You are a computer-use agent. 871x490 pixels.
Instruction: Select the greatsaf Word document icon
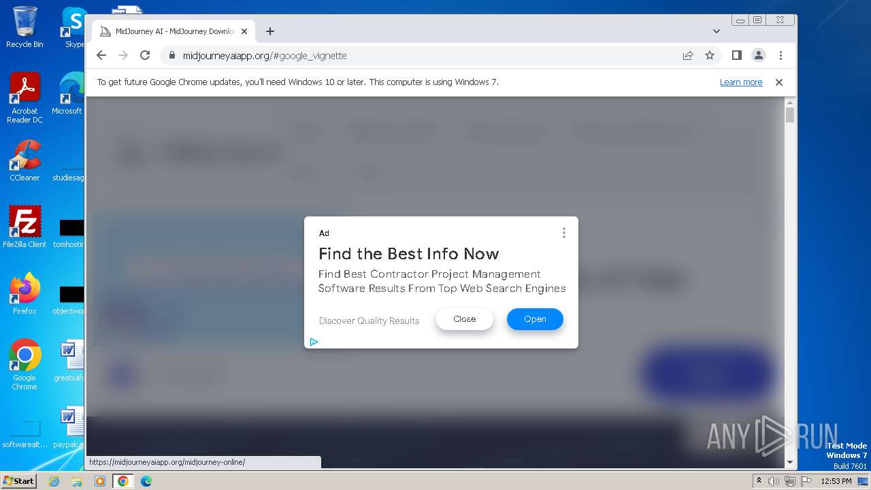(x=69, y=360)
